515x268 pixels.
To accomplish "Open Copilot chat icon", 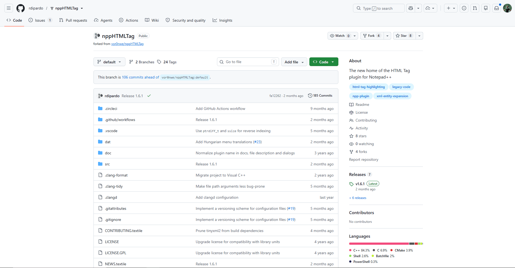I will [x=411, y=8].
